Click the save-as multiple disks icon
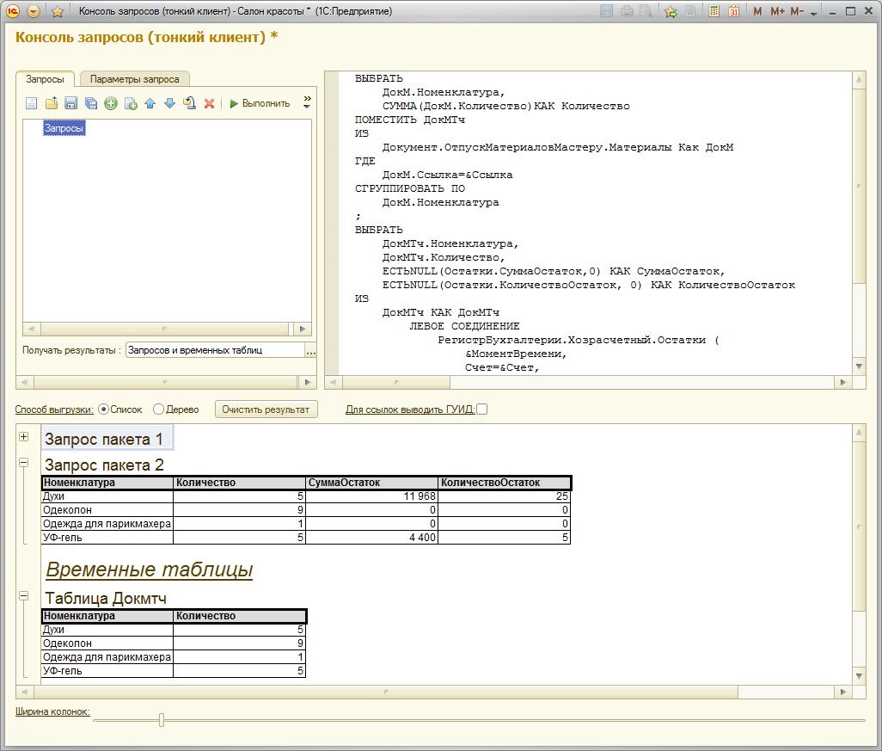882x751 pixels. (x=90, y=103)
